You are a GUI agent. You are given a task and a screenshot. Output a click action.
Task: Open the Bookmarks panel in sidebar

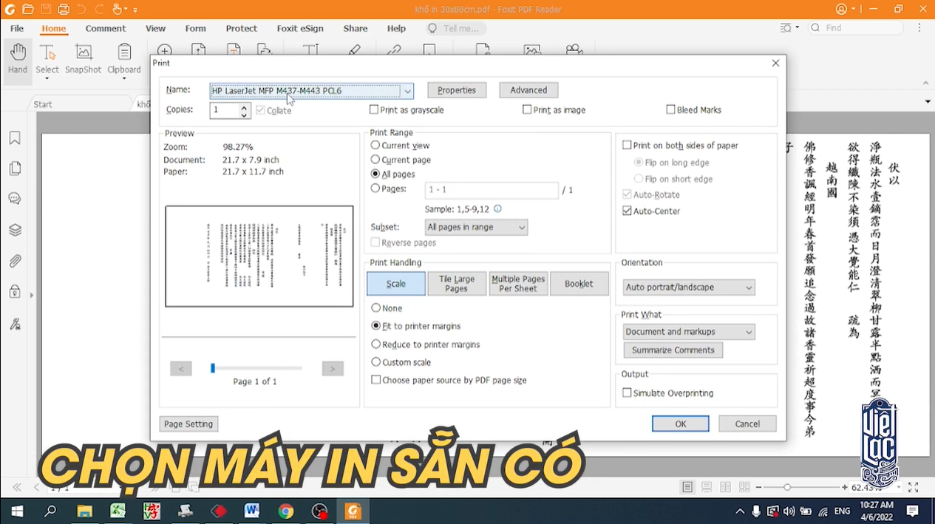point(15,138)
